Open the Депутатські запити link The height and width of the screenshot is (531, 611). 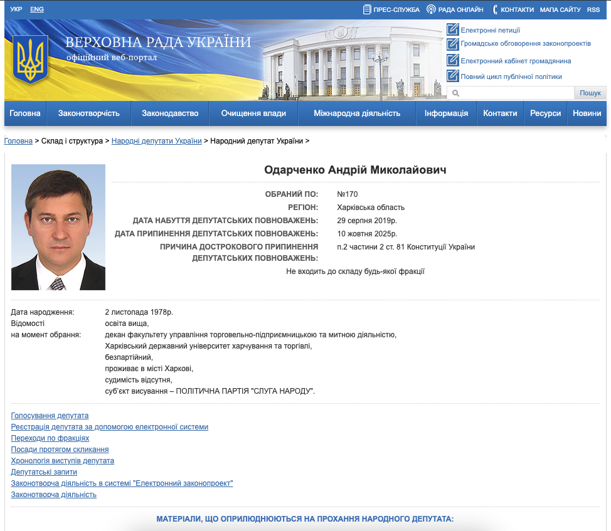[x=44, y=472]
